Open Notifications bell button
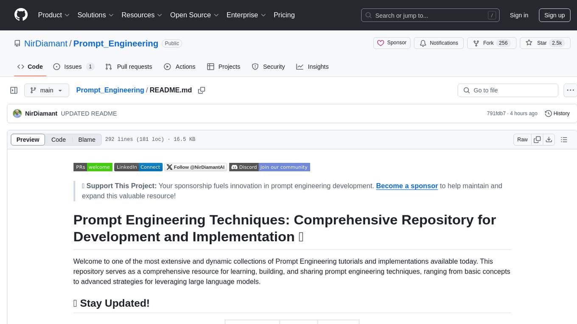Image resolution: width=577 pixels, height=324 pixels. point(439,43)
